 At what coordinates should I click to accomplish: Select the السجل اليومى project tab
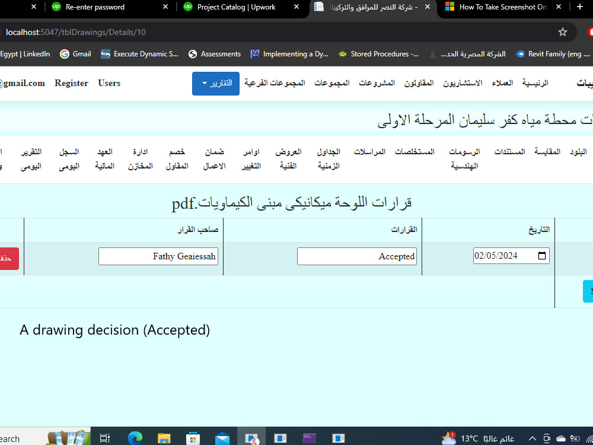pos(69,158)
